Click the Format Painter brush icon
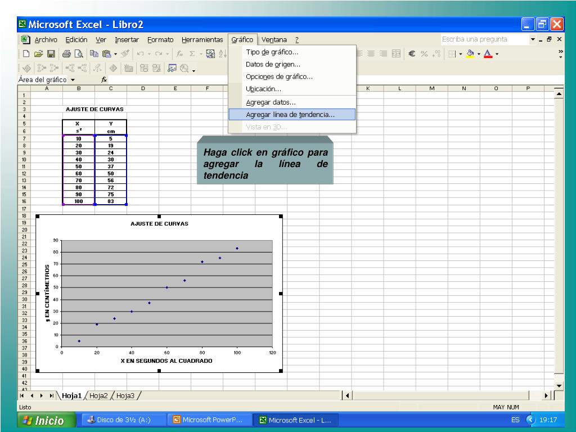The image size is (576, 432). 125,54
